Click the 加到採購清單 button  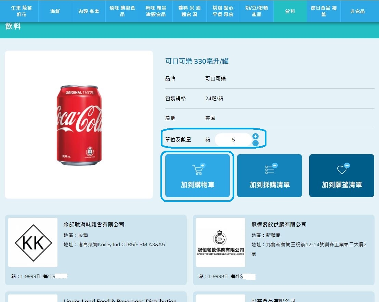coord(270,176)
